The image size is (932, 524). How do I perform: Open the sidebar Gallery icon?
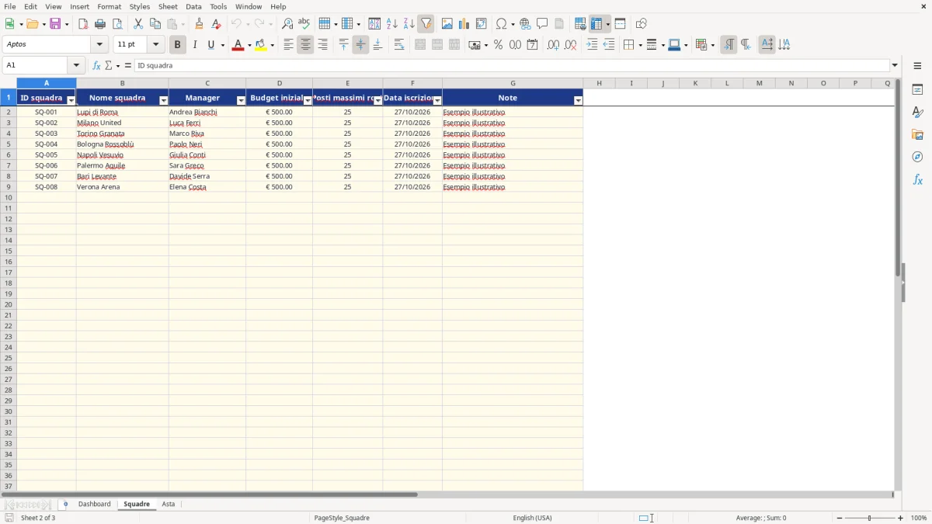tap(917, 135)
